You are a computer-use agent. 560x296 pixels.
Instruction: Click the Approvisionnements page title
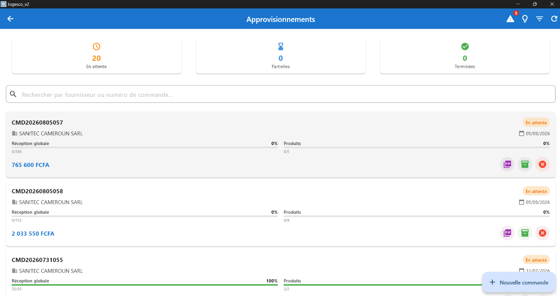(281, 19)
